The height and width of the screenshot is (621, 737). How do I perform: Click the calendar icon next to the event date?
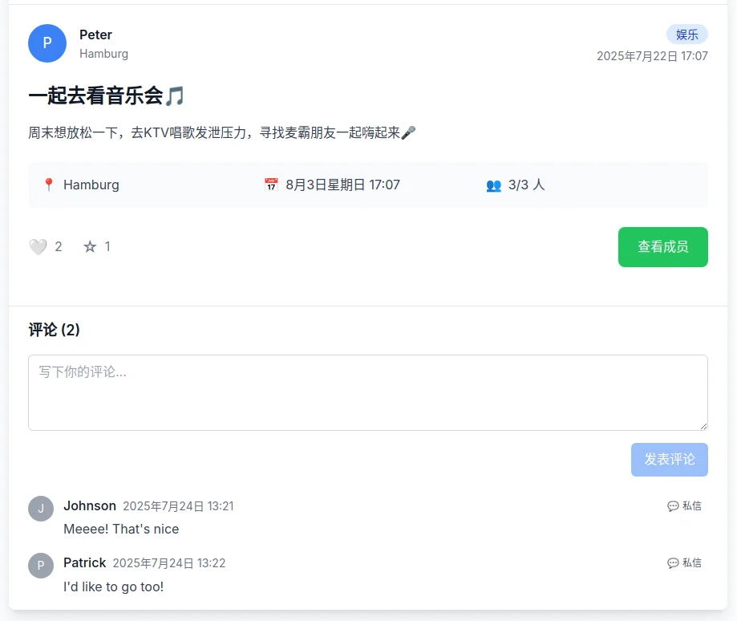[270, 185]
